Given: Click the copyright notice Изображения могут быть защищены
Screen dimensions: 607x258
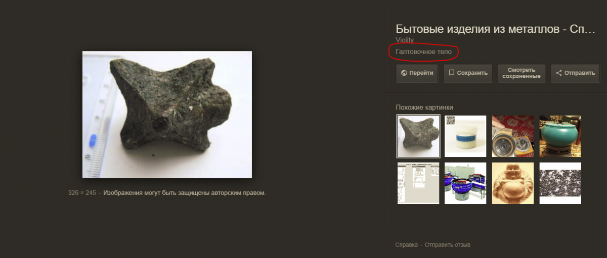Looking at the screenshot, I should tap(185, 193).
